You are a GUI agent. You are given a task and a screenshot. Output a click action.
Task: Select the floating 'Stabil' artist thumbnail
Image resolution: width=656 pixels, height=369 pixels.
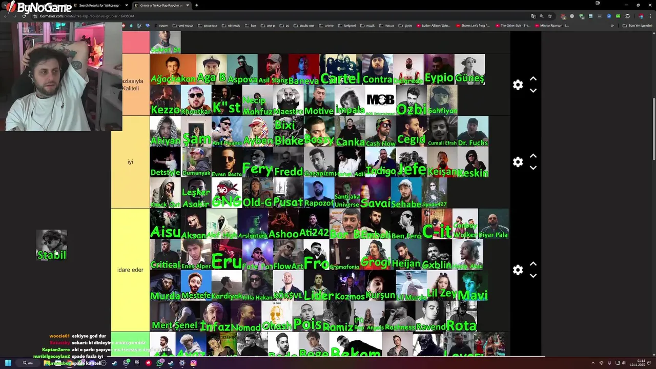point(52,245)
